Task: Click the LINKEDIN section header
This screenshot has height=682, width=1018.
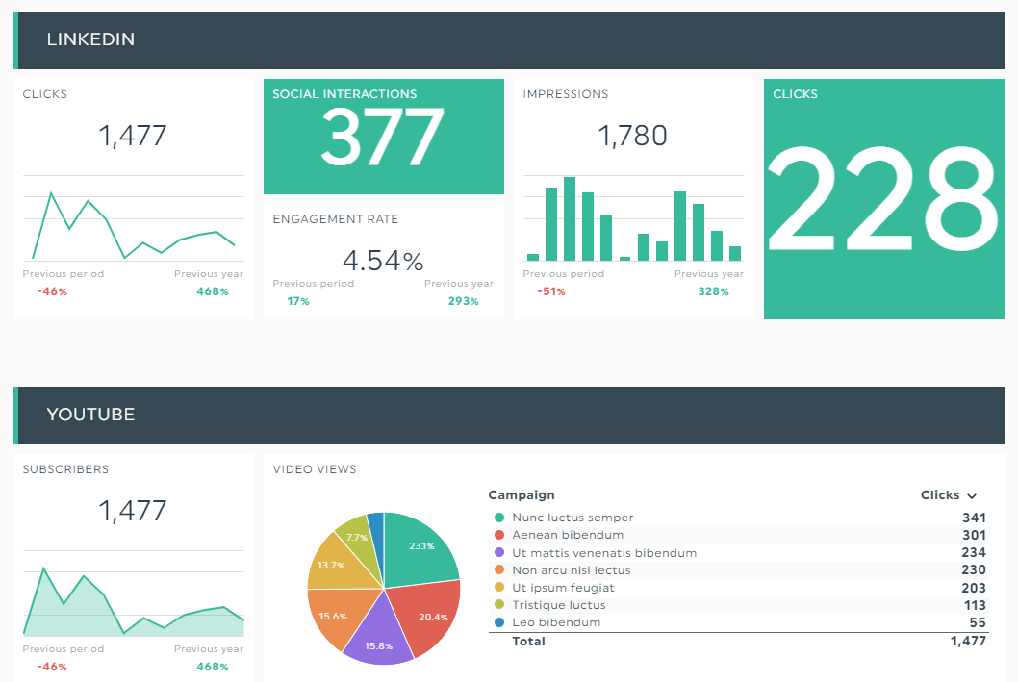Action: pyautogui.click(x=509, y=40)
